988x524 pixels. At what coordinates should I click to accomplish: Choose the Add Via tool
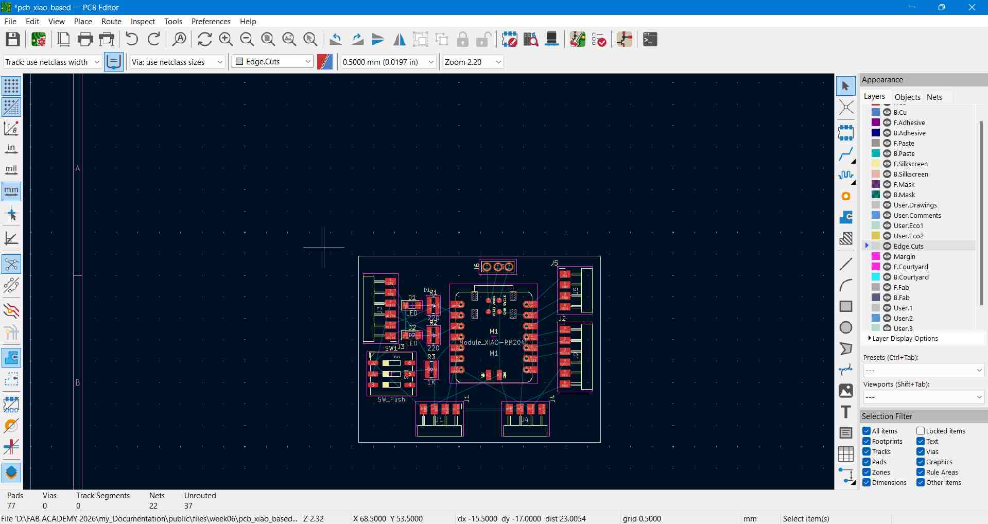click(x=845, y=196)
